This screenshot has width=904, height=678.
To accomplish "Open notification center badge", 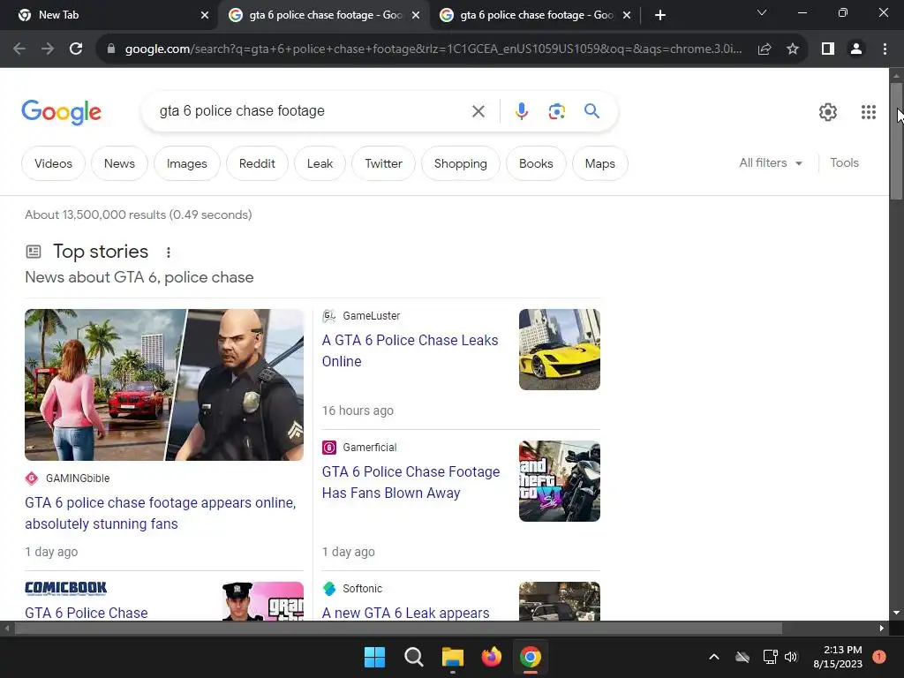I will click(x=879, y=657).
